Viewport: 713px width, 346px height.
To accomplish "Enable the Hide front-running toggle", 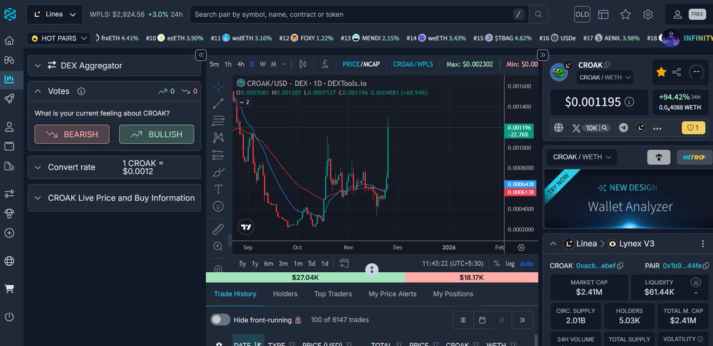I will point(220,319).
